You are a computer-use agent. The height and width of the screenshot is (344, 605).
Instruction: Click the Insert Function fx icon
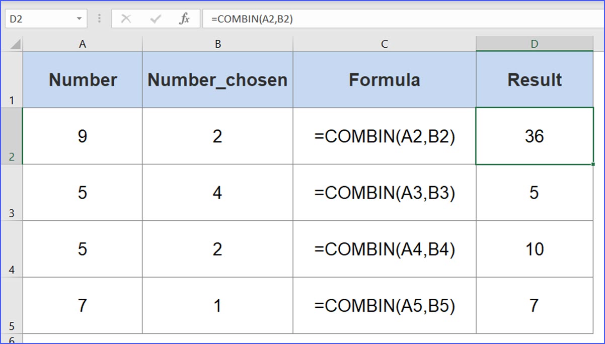(x=185, y=19)
